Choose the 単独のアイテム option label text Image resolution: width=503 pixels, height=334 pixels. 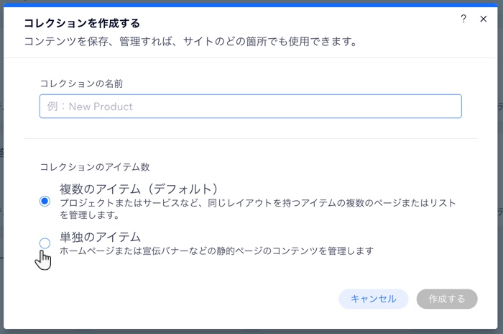tap(100, 237)
